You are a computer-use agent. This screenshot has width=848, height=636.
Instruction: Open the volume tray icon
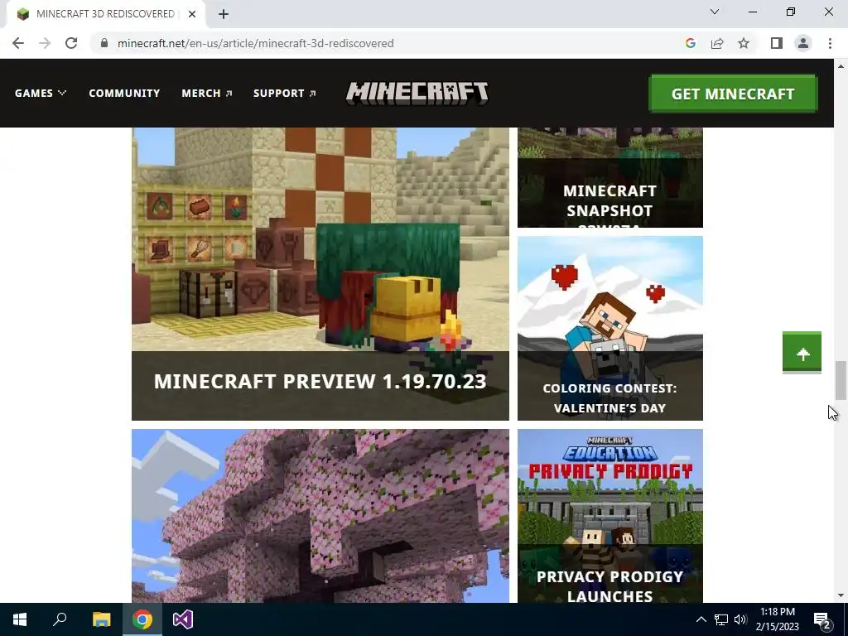coord(740,619)
